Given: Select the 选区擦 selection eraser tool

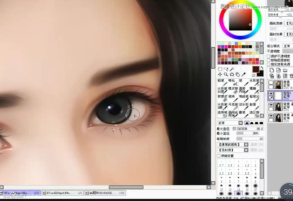Looking at the screenshot, I should [x=254, y=114].
